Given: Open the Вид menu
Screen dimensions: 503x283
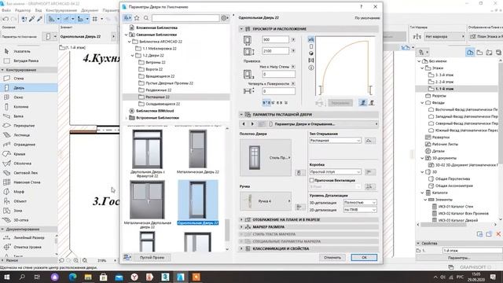Looking at the screenshot, I should 39,10.
